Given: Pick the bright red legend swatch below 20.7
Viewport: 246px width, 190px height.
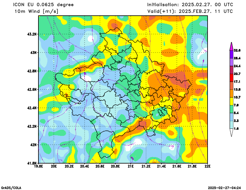Looking at the screenshot, I should coord(232,78).
